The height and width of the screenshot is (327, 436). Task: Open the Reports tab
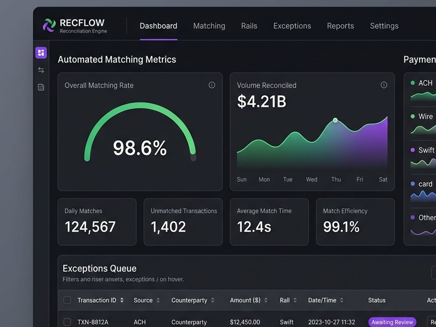[340, 26]
